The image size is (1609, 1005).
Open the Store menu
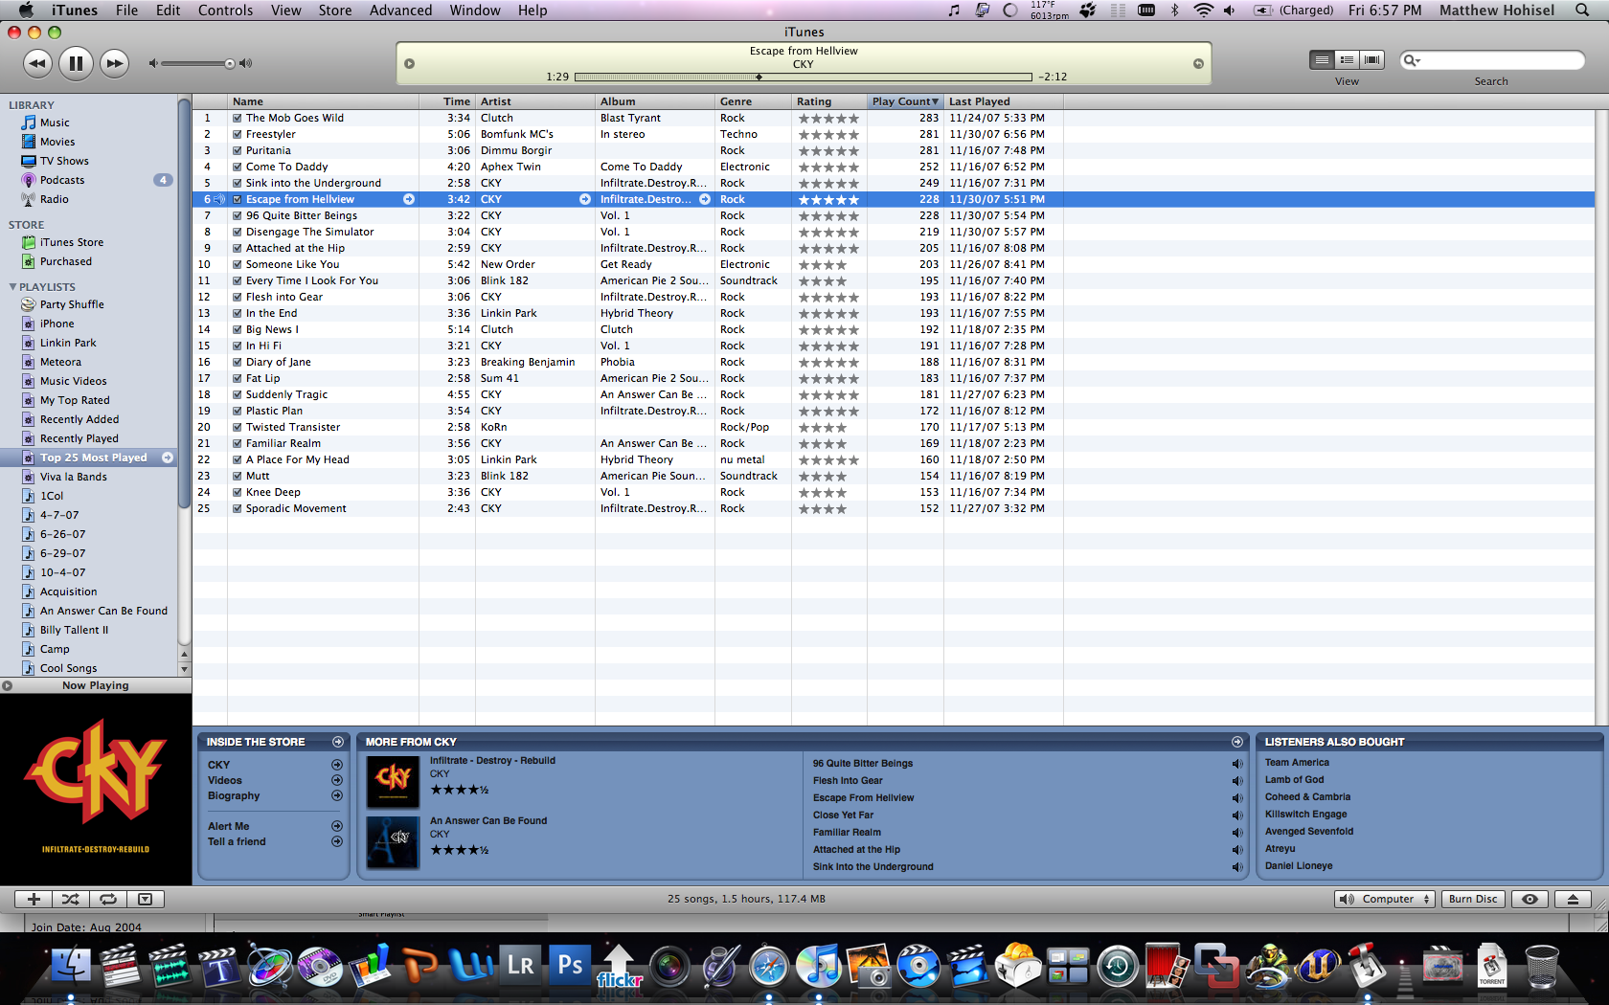click(x=335, y=10)
